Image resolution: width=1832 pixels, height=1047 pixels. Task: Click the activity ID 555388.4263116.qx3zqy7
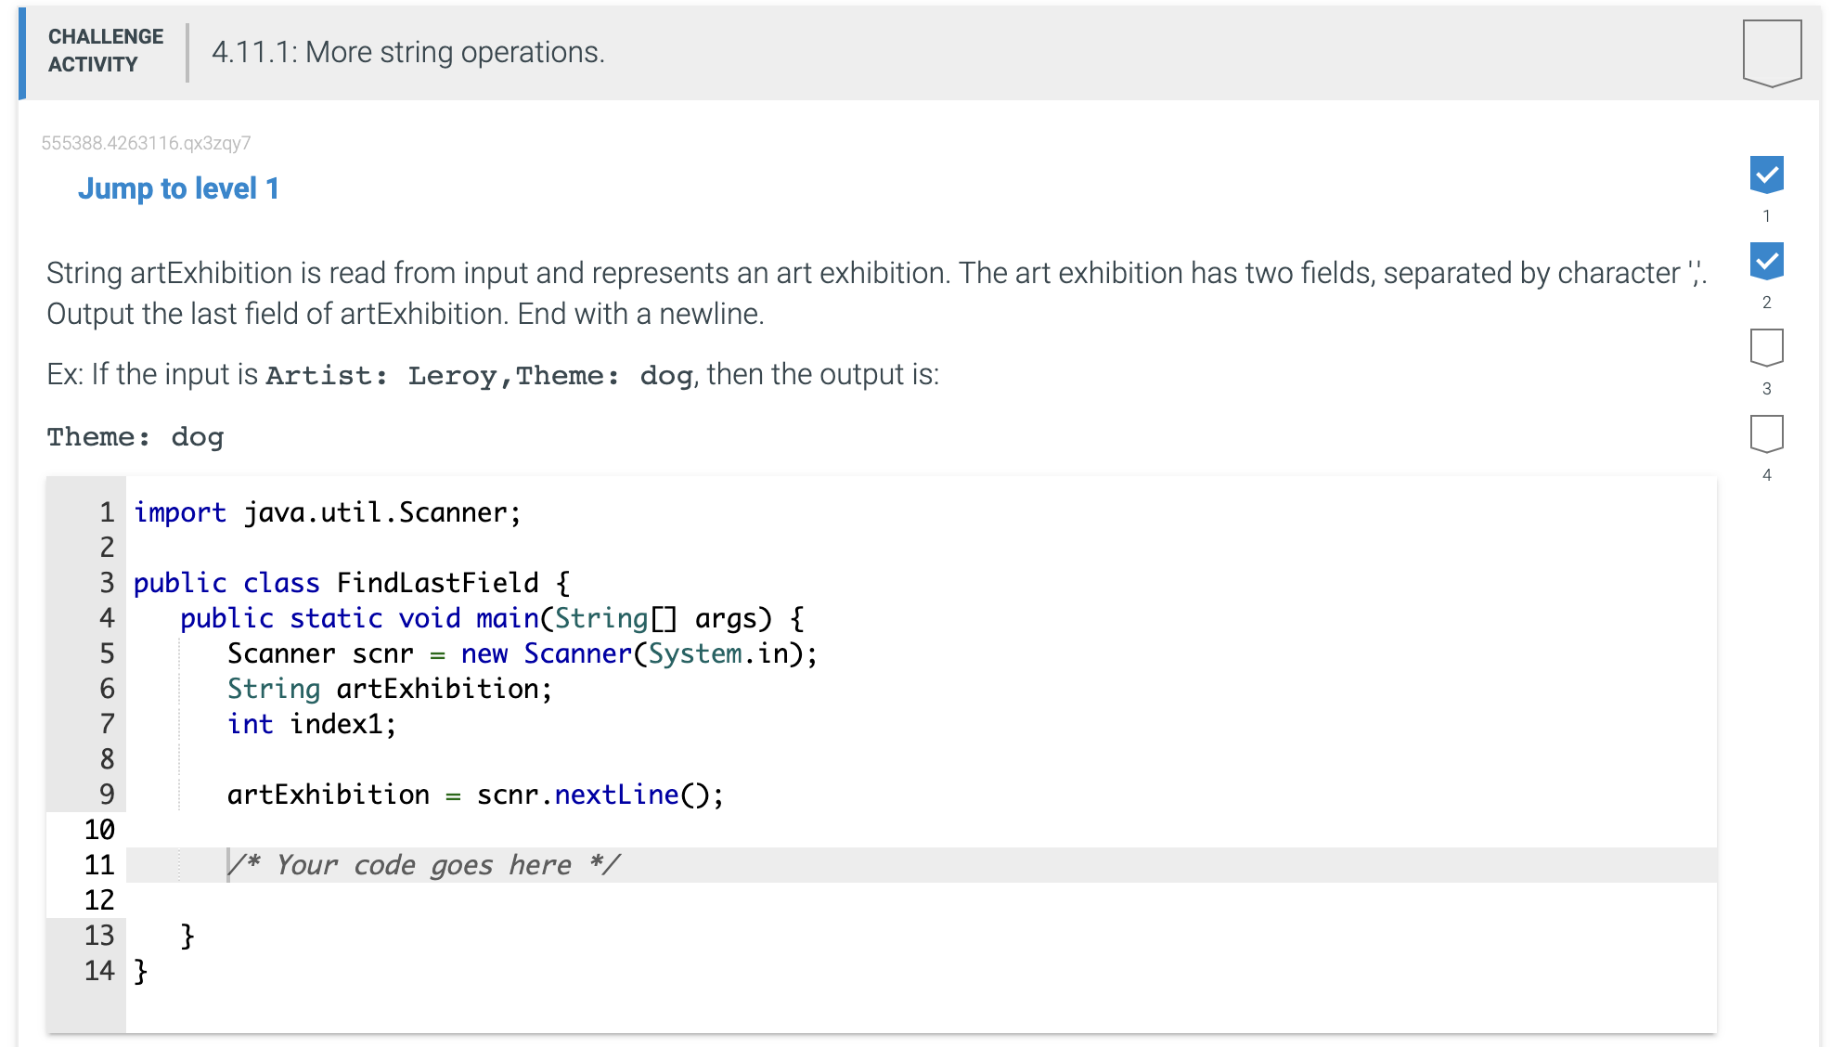pyautogui.click(x=147, y=141)
